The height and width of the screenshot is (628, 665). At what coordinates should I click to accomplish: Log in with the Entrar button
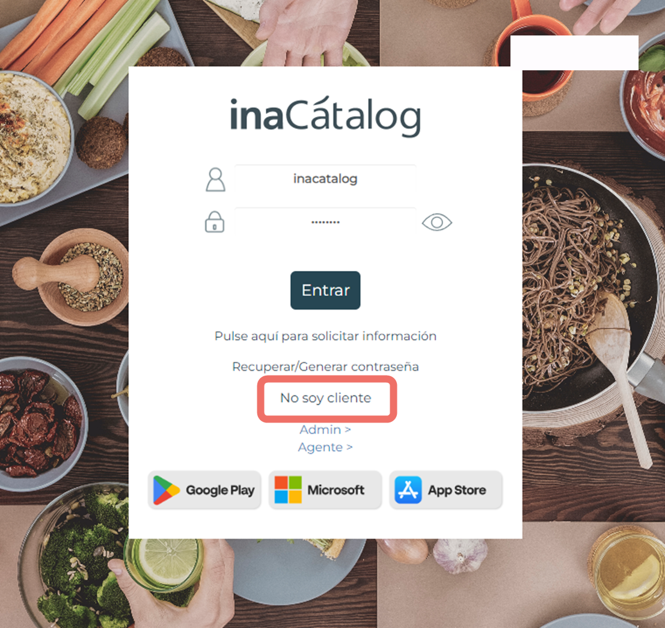(325, 290)
